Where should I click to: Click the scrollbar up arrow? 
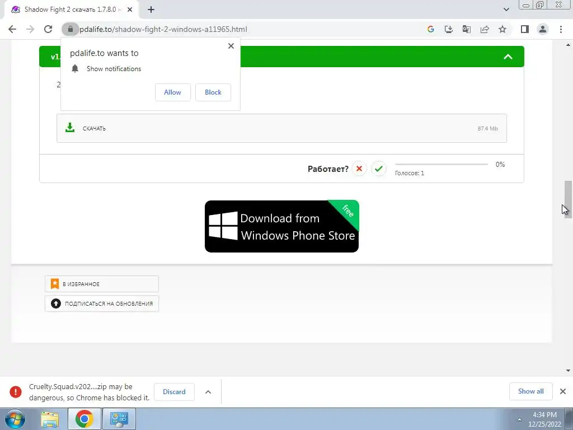[x=568, y=45]
